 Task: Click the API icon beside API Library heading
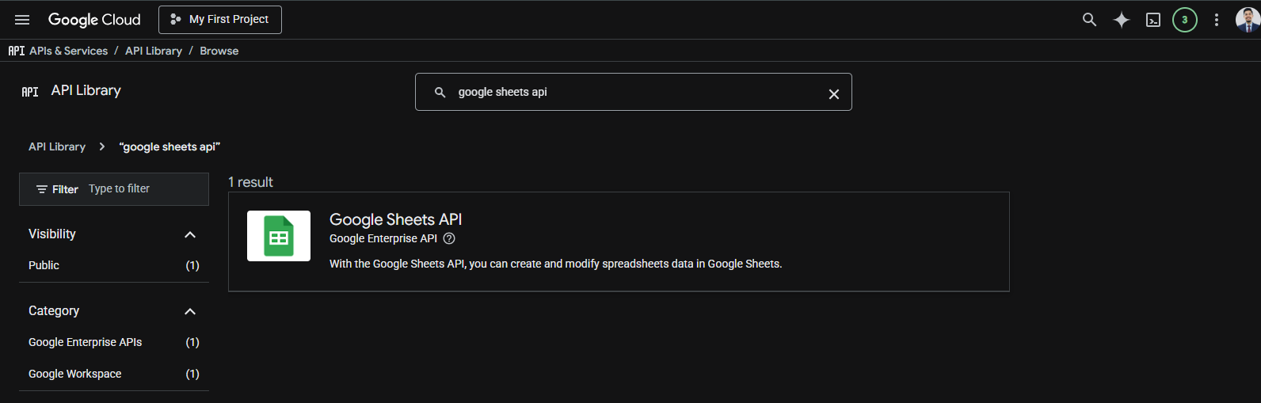coord(30,92)
